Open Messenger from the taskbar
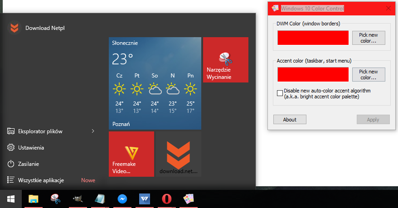Image resolution: width=398 pixels, height=208 pixels. tap(122, 199)
